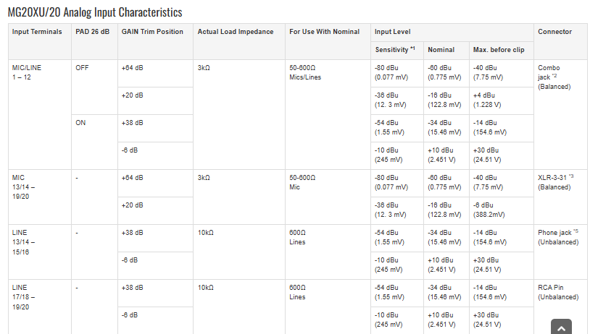Viewport: 590px width, 334px height.
Task: Click the RCA Pin (Unbalanced) cell
Action: [560, 307]
